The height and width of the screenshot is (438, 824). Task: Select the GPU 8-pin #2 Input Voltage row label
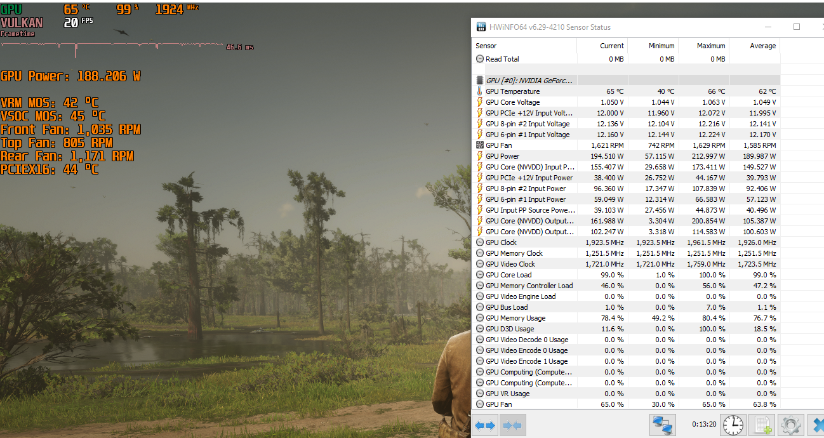pos(528,124)
